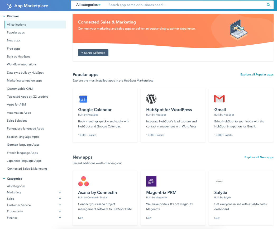The image size is (277, 229).
Task: Click the search app name field
Action: [185, 5]
